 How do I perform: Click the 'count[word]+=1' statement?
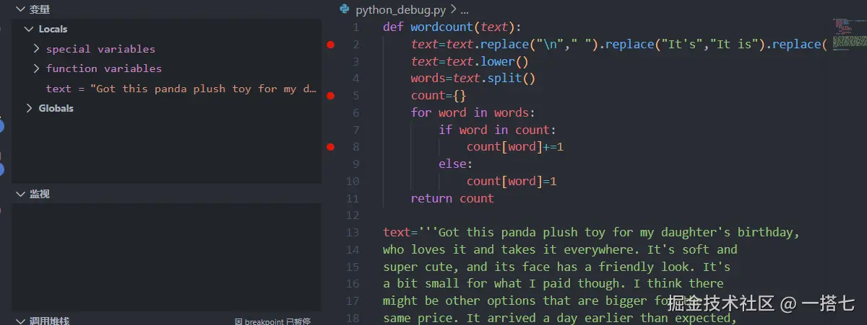(515, 147)
